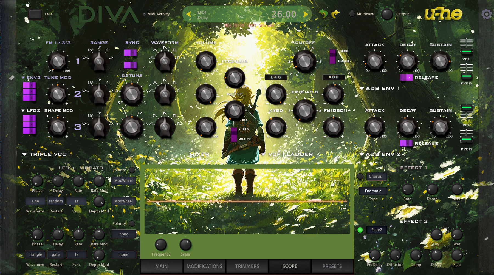Enable the Effect 1 Chorus1 power button
Screen dimensions: 494x275
pos(360,176)
